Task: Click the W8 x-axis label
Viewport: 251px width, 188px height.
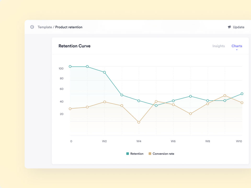Action: click(207, 141)
